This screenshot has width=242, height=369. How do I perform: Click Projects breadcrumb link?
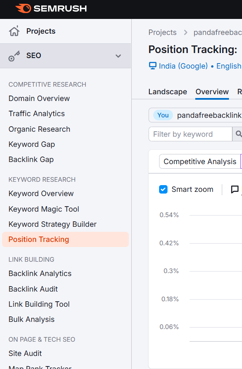[x=162, y=32]
